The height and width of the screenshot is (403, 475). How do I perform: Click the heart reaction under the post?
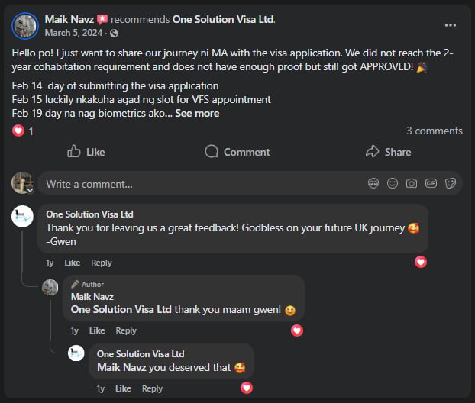coord(18,131)
